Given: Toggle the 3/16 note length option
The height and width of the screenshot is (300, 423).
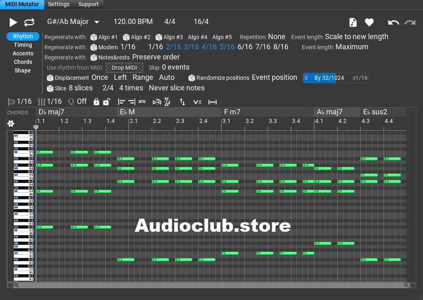Looking at the screenshot, I should (191, 47).
